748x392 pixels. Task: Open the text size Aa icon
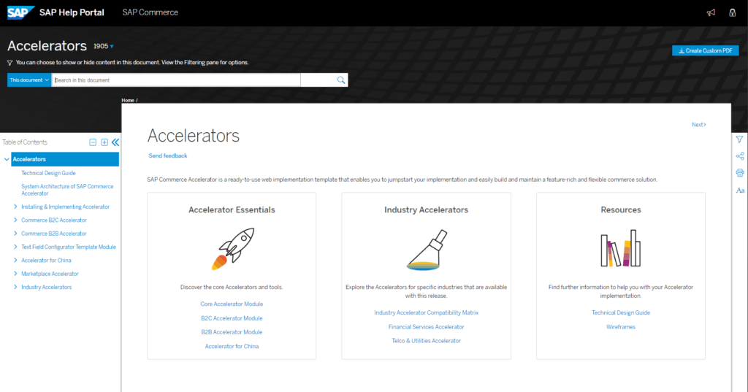pos(740,191)
